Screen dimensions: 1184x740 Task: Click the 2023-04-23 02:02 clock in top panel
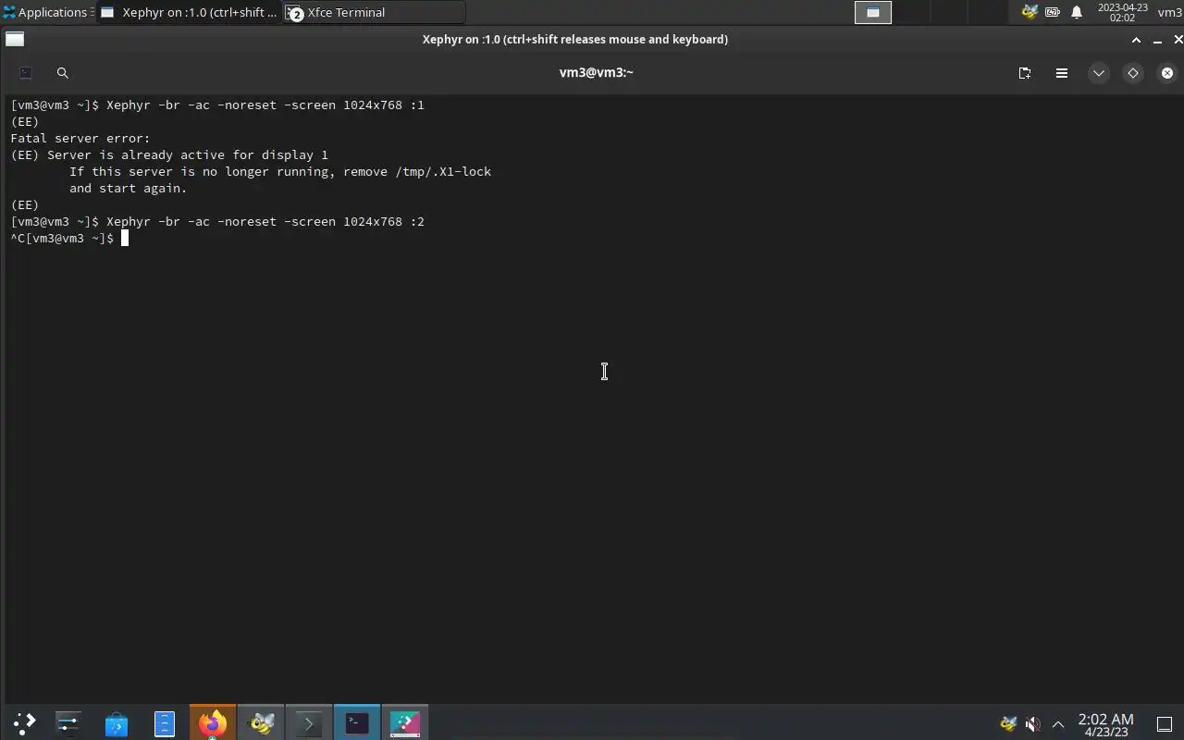coord(1122,12)
